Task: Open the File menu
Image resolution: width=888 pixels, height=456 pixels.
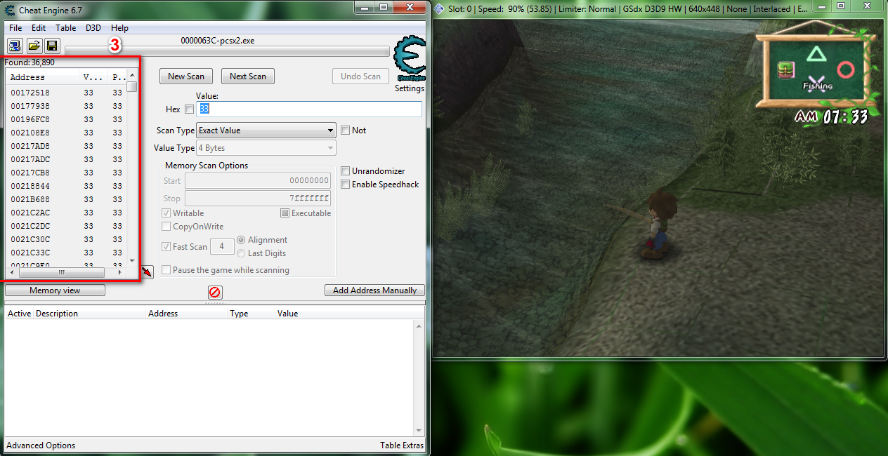Action: click(x=15, y=28)
